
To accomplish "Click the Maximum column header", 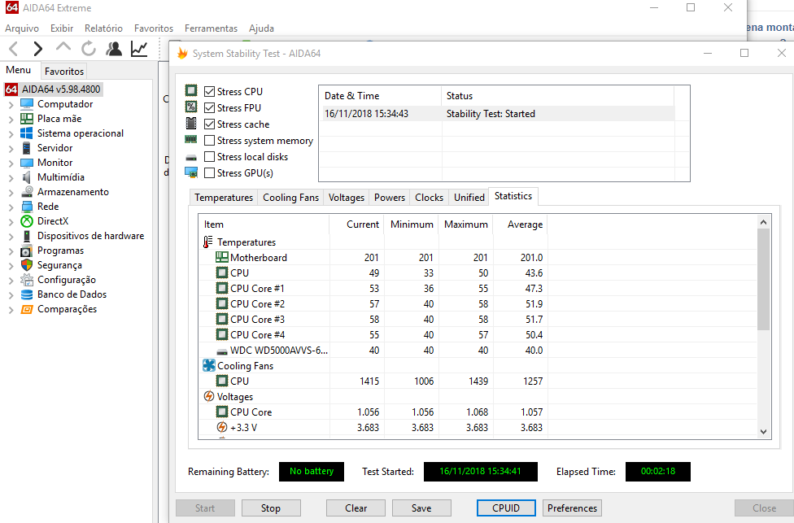I will [x=466, y=224].
